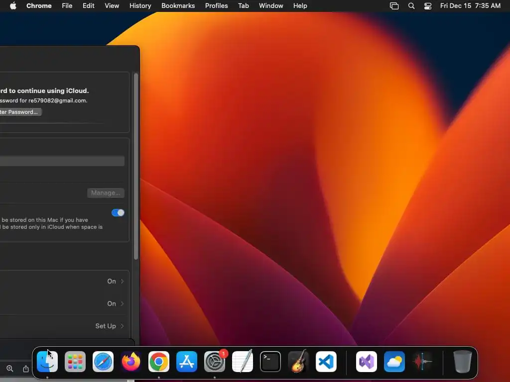Open Finder from the Dock
The width and height of the screenshot is (510, 382).
pos(47,362)
